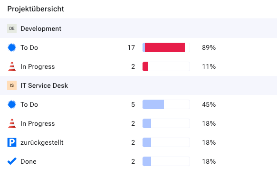Click the blue parking P icon by zurückgestellt
The image size is (277, 177).
12,142
